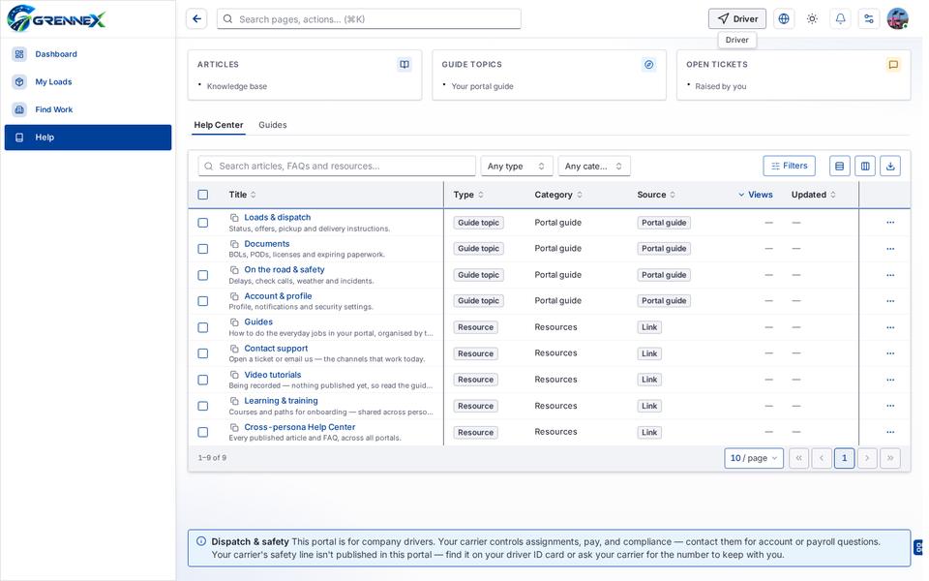Open the notifications bell

click(x=840, y=19)
